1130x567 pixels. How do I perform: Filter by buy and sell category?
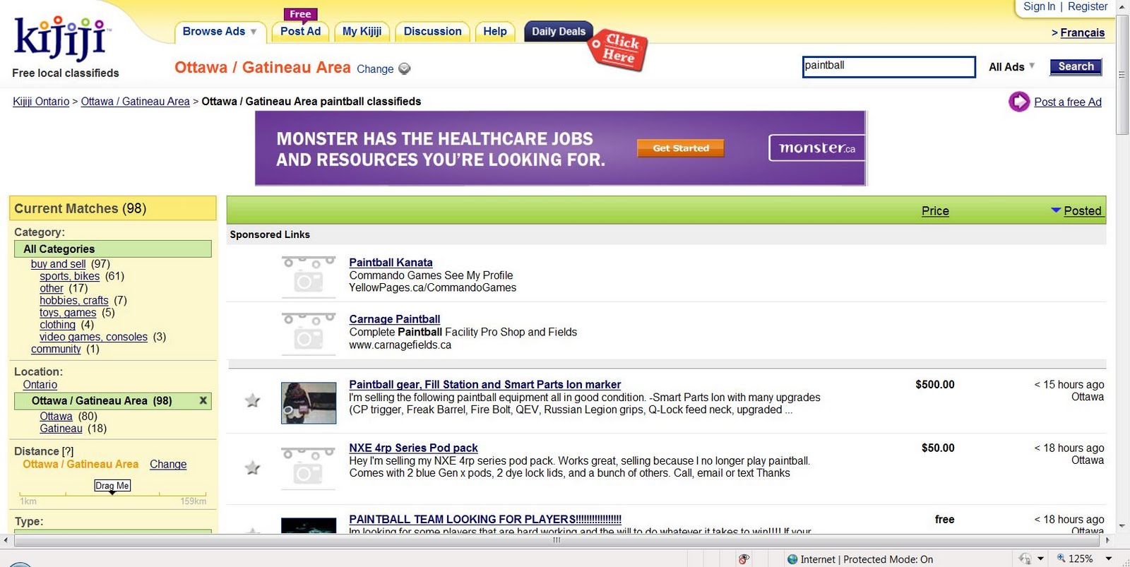[x=59, y=264]
